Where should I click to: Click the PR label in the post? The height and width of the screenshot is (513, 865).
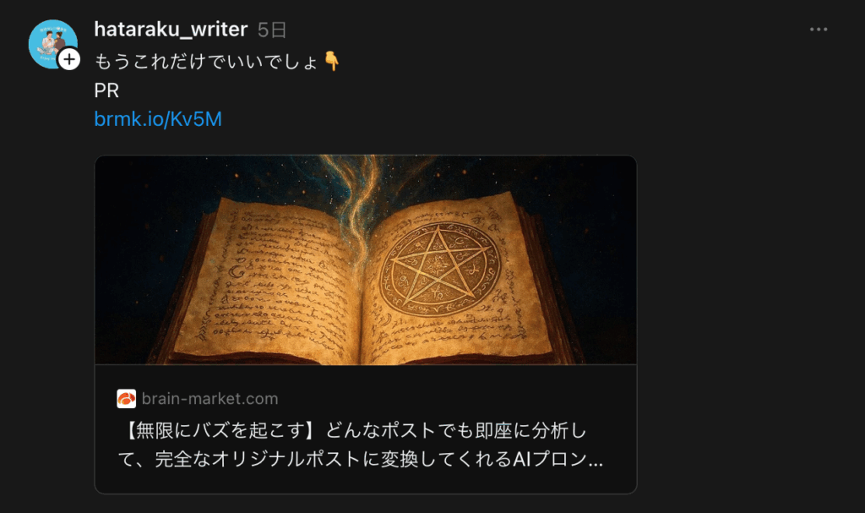tap(106, 90)
